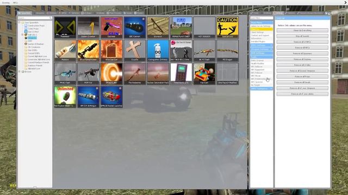Image resolution: width=348 pixels, height=195 pixels.
Task: Select the Molotov bottle weapon icon
Action: click(x=65, y=50)
